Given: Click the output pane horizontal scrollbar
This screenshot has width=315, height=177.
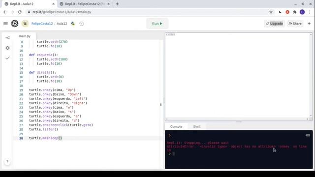Looking at the screenshot, I should [237, 119].
